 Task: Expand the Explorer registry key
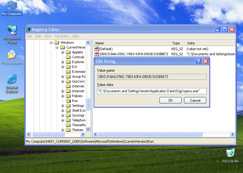pos(63,62)
